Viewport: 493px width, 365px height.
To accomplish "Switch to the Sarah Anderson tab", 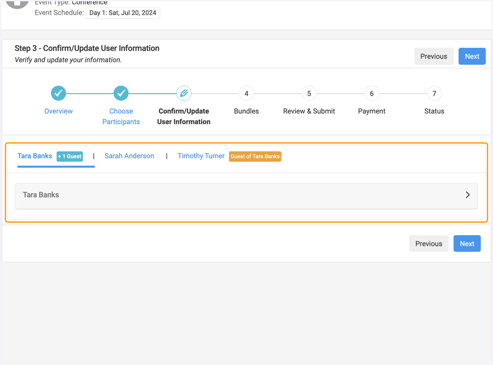I will pyautogui.click(x=129, y=156).
